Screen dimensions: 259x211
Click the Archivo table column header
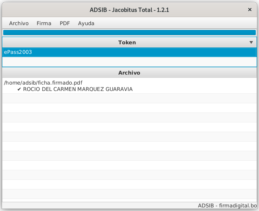pos(129,73)
